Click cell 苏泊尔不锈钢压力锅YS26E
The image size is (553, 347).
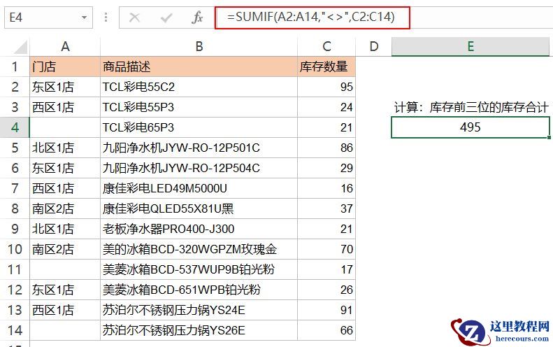click(199, 330)
